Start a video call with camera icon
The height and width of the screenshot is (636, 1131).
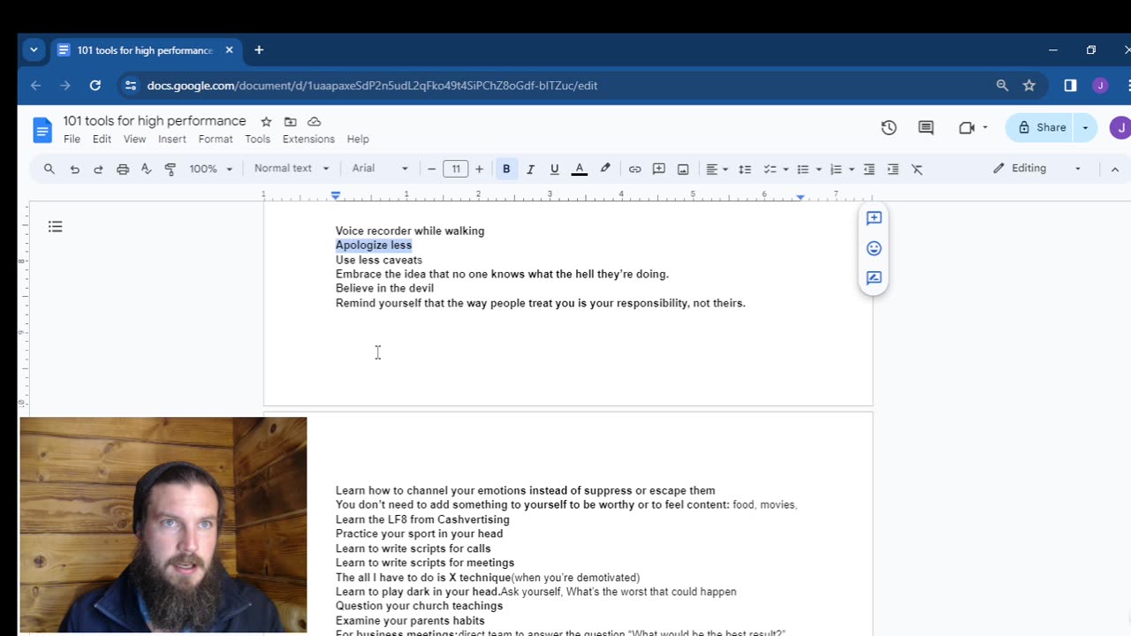[967, 127]
